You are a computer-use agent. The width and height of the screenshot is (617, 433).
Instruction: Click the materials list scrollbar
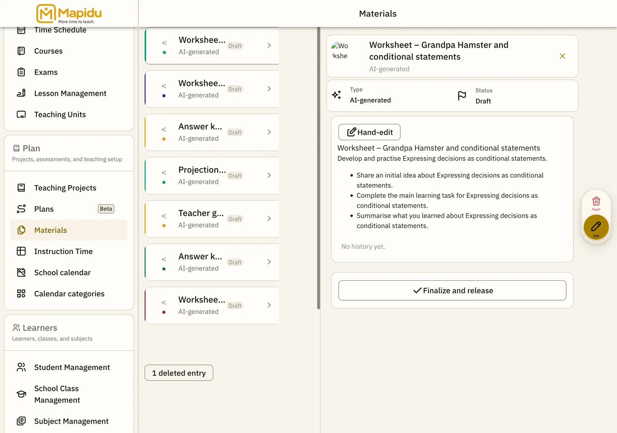319,168
